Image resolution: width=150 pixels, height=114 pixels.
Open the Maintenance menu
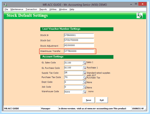(x=17, y=9)
